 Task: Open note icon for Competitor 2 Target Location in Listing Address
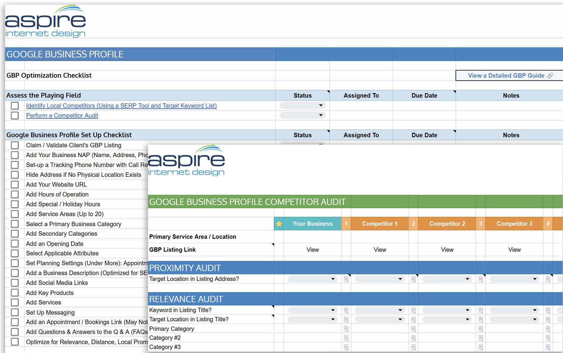(481, 279)
